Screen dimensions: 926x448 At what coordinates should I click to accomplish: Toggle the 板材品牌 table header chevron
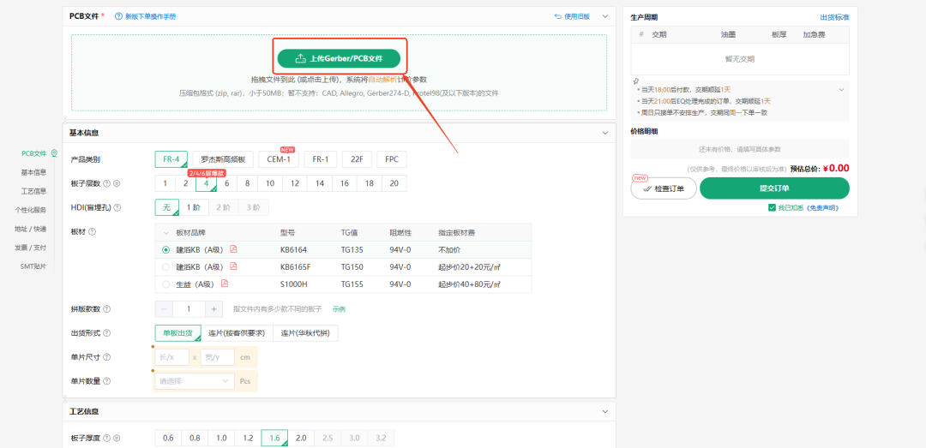pyautogui.click(x=166, y=232)
